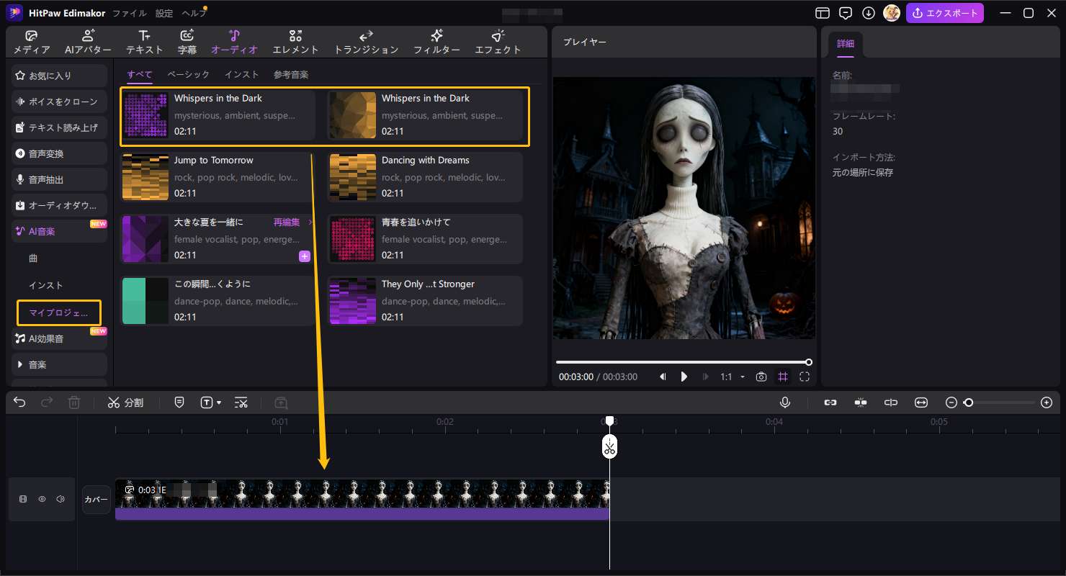The width and height of the screenshot is (1066, 576).
Task: Toggle the player grid overlay button
Action: click(x=783, y=377)
